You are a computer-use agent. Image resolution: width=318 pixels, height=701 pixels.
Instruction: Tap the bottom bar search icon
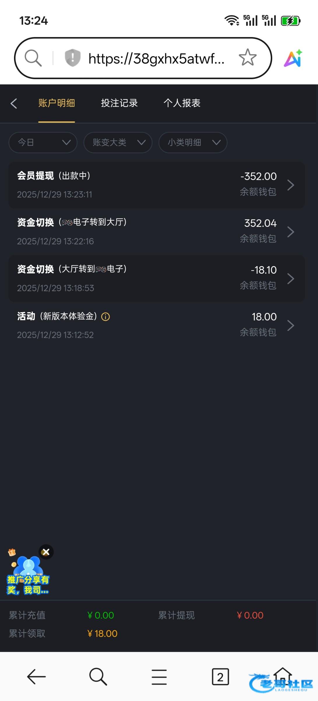[98, 676]
